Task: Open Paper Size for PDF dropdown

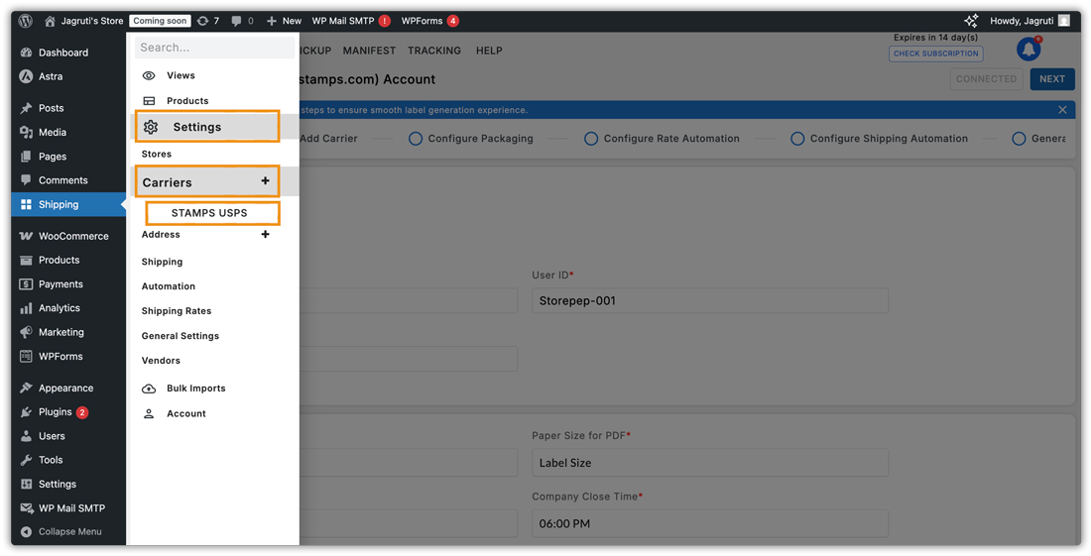Action: pyautogui.click(x=710, y=463)
